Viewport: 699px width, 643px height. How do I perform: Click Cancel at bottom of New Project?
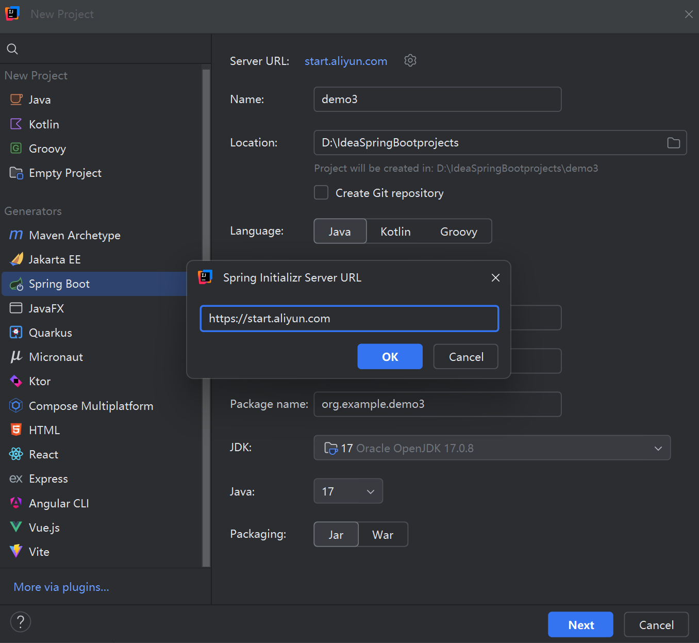click(x=656, y=624)
